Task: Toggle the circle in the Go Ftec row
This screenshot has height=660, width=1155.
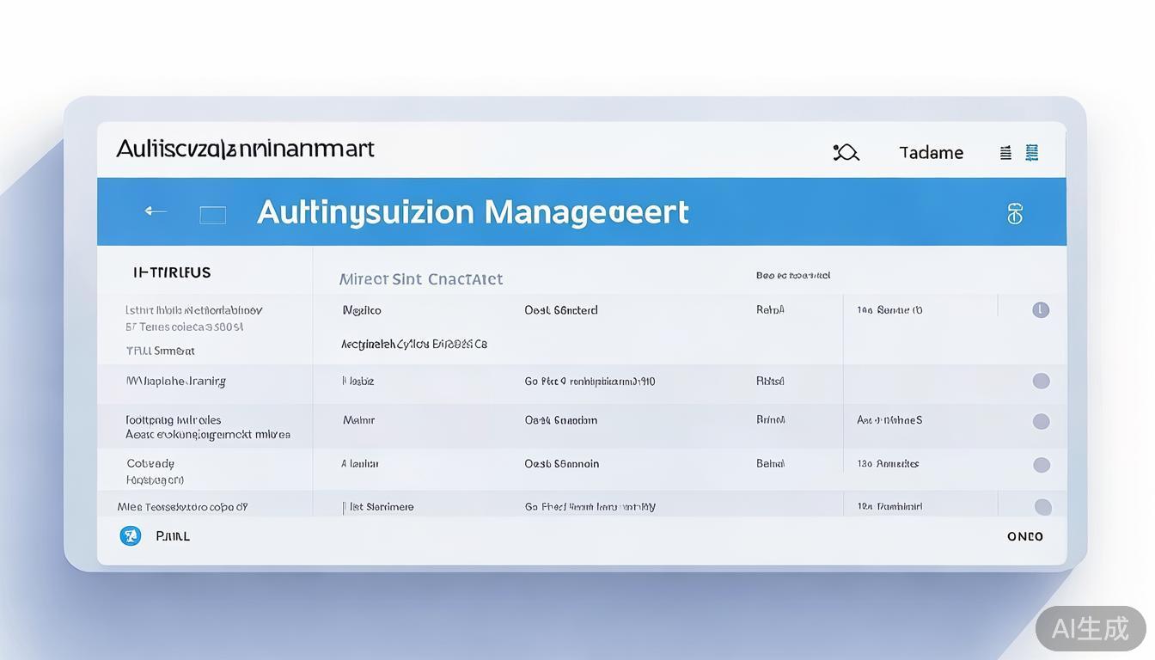Action: [x=1041, y=381]
